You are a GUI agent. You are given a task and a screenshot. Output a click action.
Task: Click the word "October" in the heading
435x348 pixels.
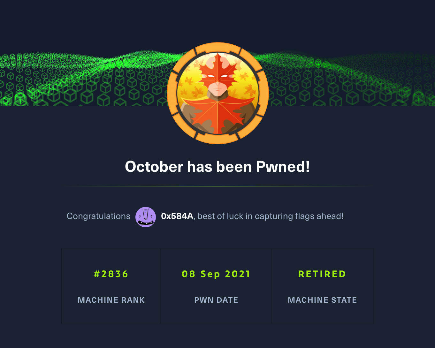point(154,167)
